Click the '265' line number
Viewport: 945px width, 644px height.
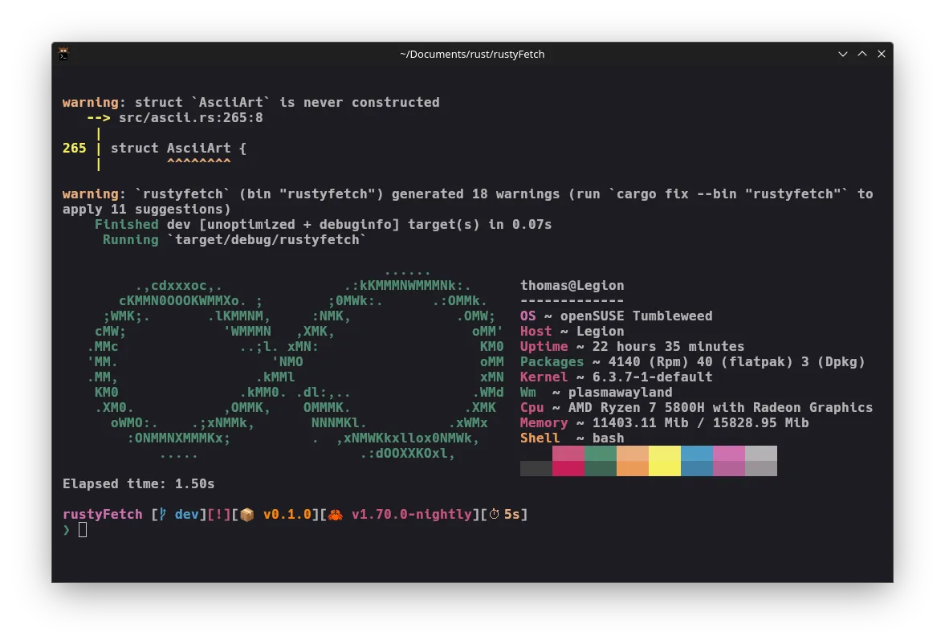(x=74, y=149)
